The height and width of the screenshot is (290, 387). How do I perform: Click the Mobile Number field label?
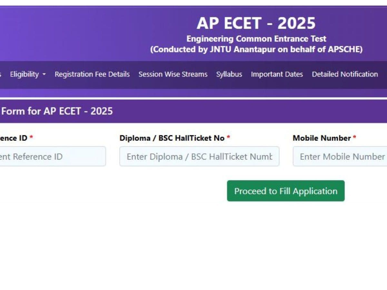coord(322,138)
